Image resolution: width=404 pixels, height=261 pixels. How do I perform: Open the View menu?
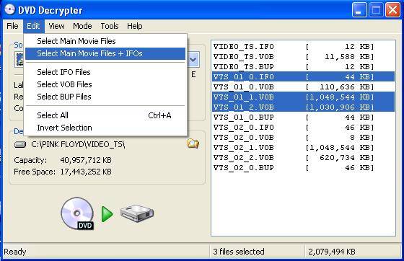[x=56, y=26]
